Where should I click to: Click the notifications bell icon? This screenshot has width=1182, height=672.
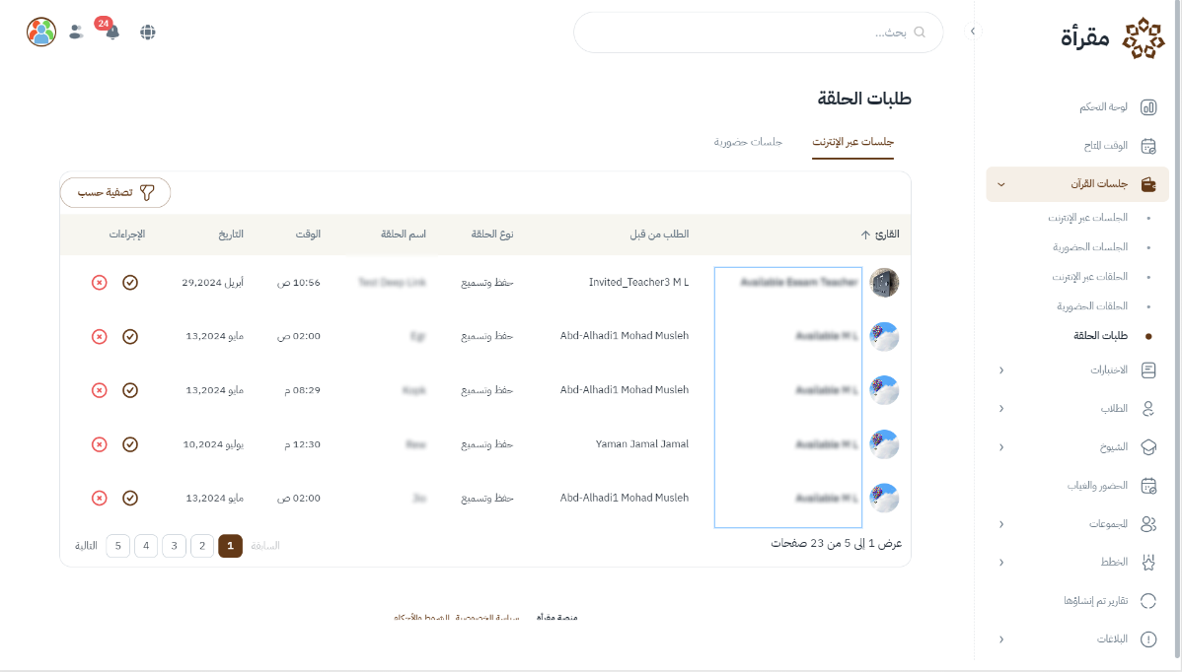point(111,32)
